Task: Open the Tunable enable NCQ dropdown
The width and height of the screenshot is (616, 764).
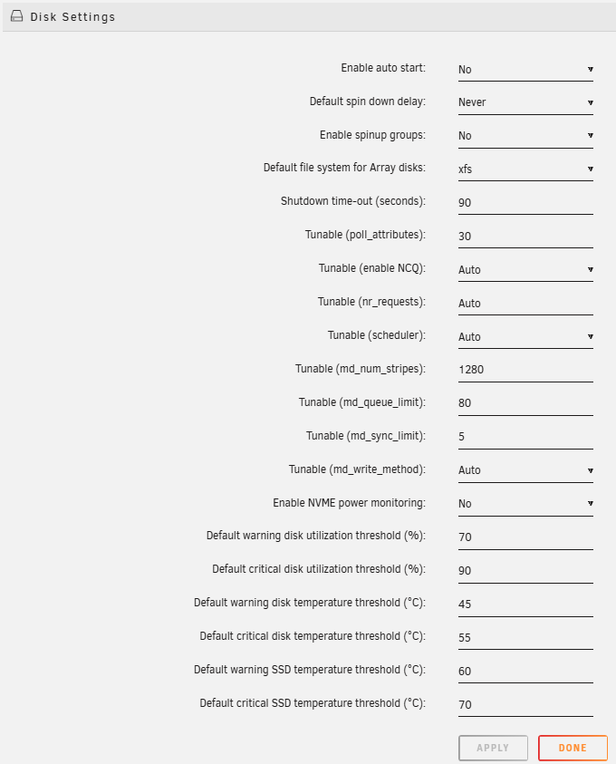Action: 525,269
